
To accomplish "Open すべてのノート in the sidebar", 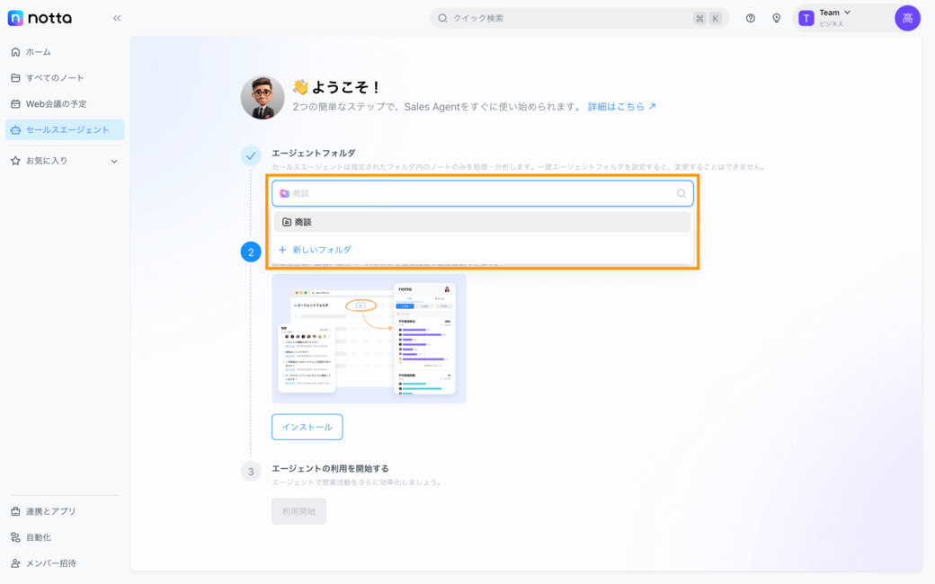I will click(x=65, y=77).
